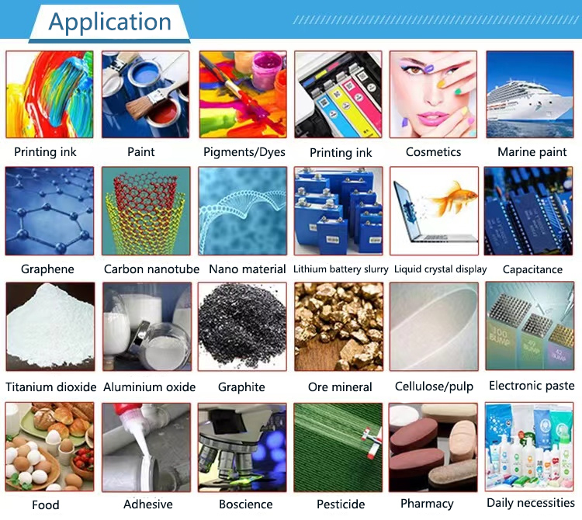Select the Cosmetics face image
The height and width of the screenshot is (520, 582).
click(433, 95)
